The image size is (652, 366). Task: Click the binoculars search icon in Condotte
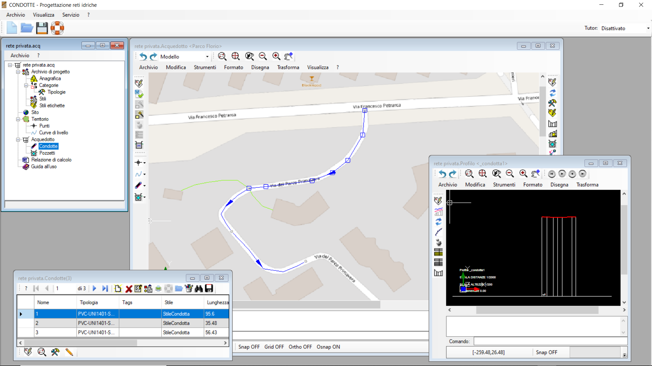pos(199,289)
